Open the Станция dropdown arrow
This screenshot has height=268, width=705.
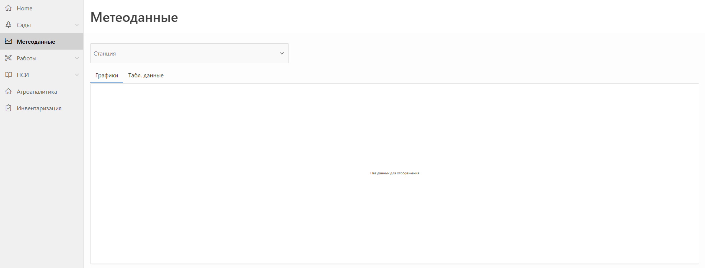[282, 53]
